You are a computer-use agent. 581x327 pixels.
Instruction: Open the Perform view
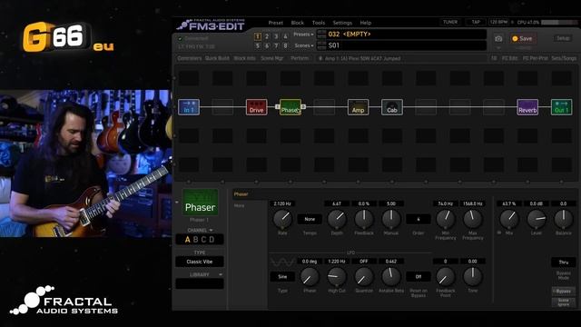coord(300,58)
